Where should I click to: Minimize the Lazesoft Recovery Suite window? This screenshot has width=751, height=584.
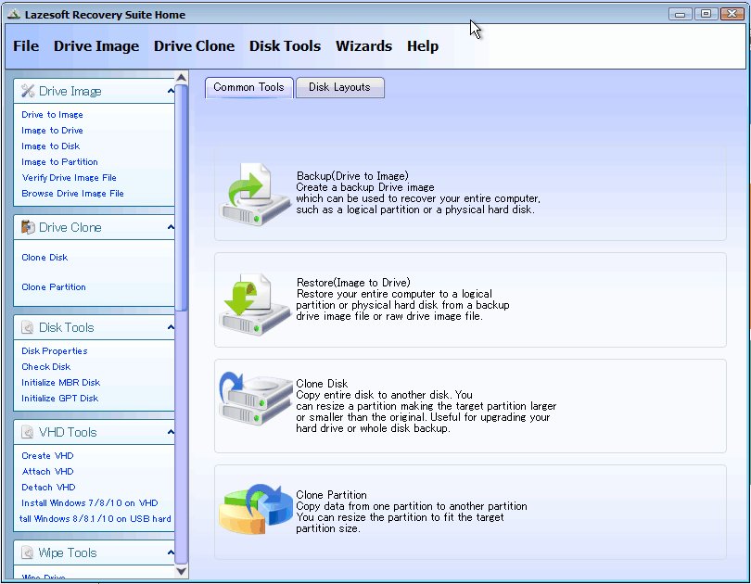681,14
